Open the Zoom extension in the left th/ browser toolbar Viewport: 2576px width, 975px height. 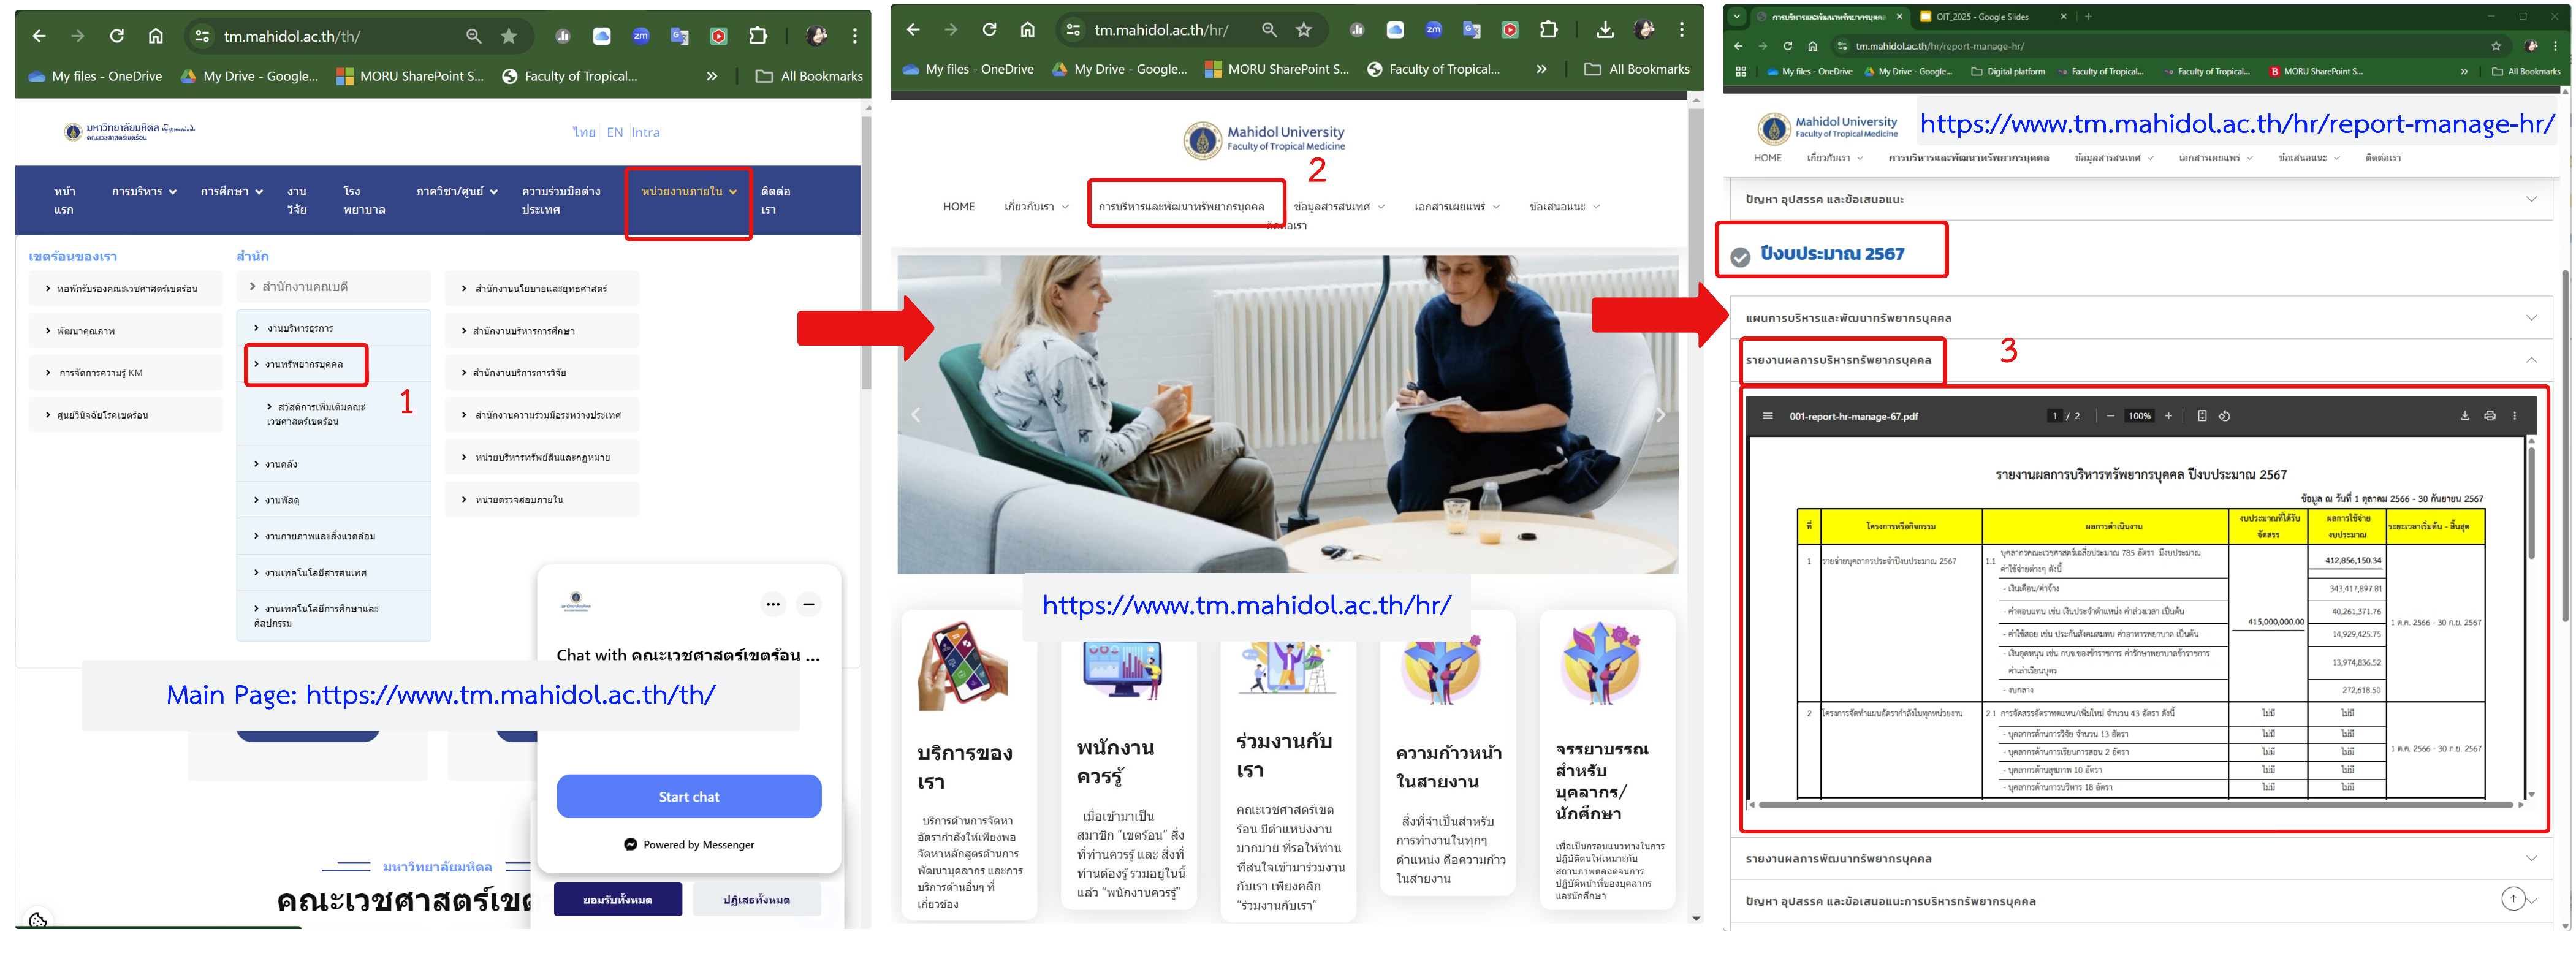click(641, 36)
